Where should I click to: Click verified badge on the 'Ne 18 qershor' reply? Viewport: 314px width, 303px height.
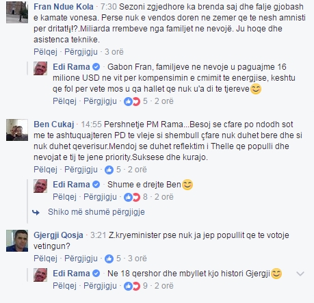click(96, 274)
